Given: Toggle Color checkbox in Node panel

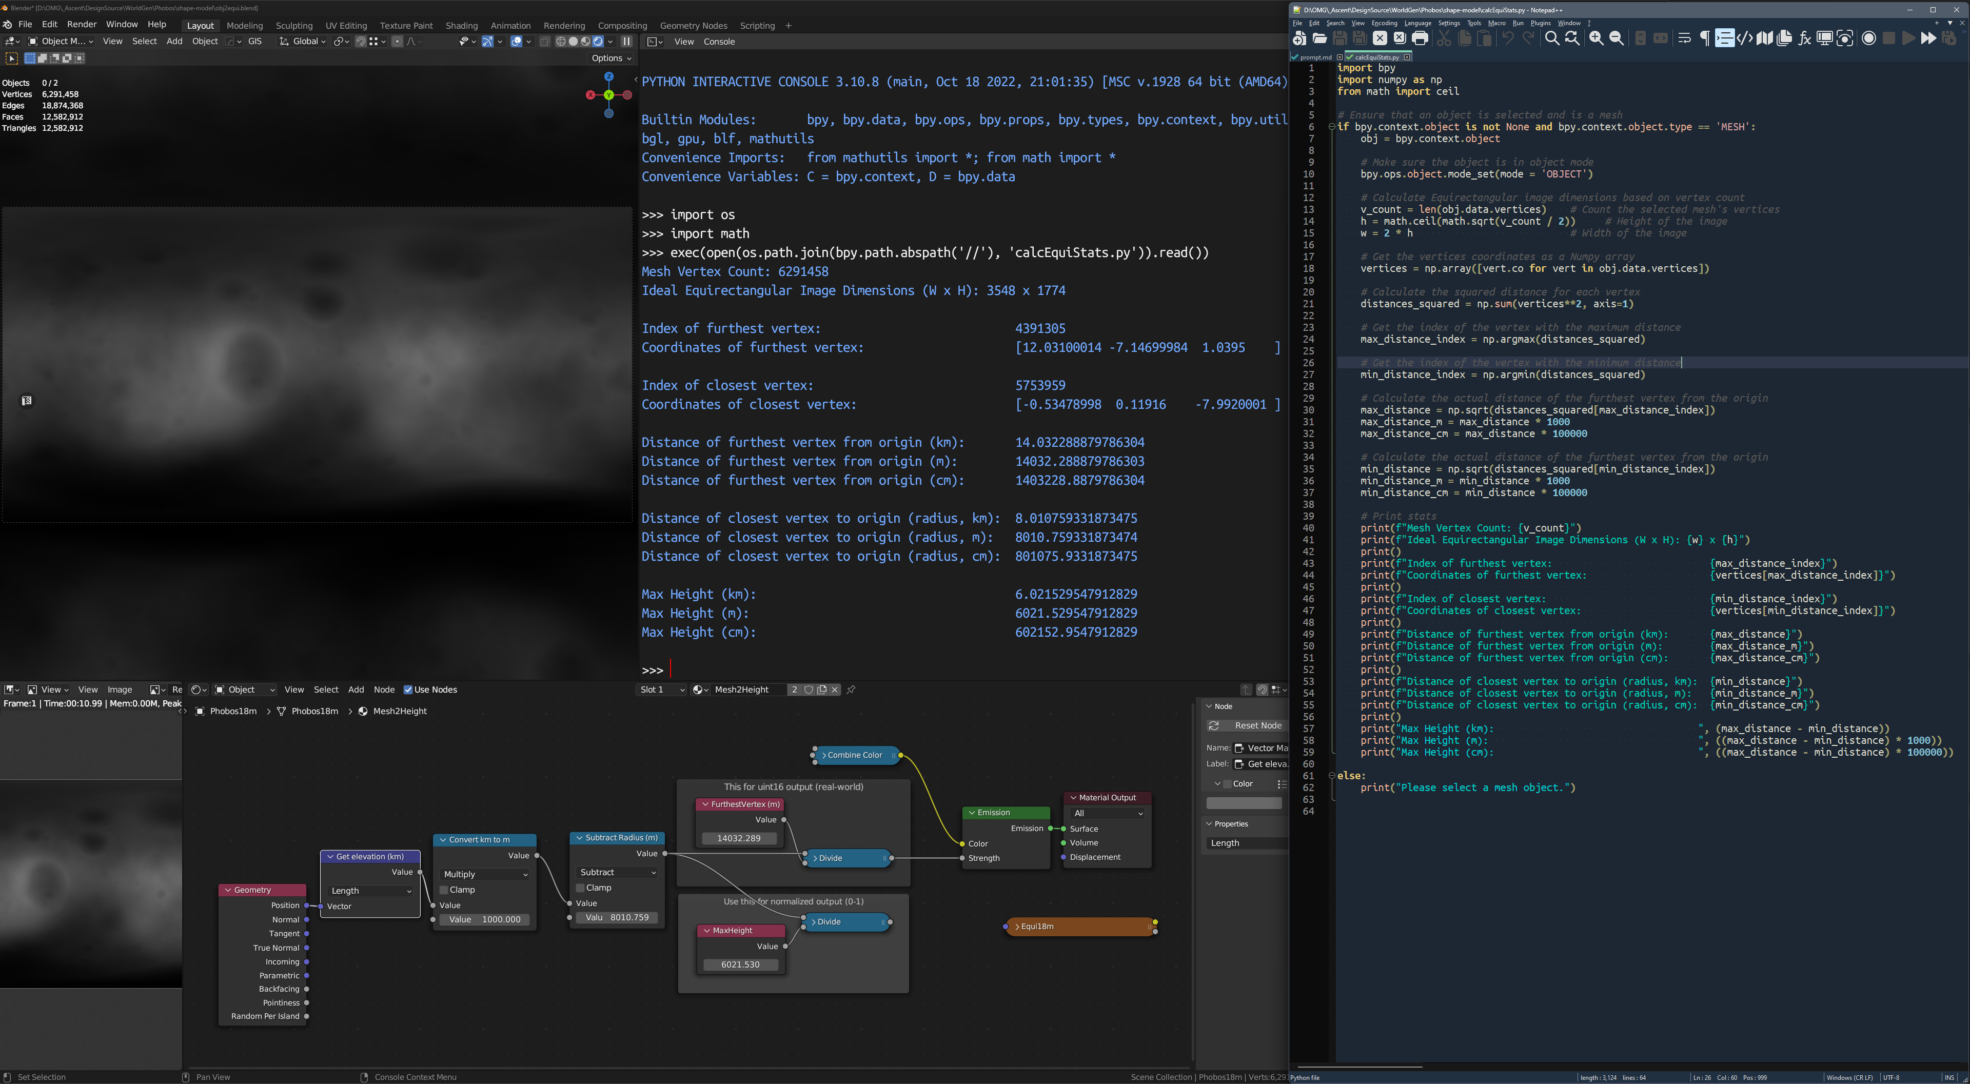Looking at the screenshot, I should tap(1228, 783).
